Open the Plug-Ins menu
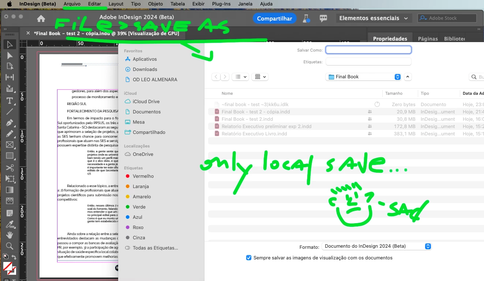The height and width of the screenshot is (281, 484). 221,4
